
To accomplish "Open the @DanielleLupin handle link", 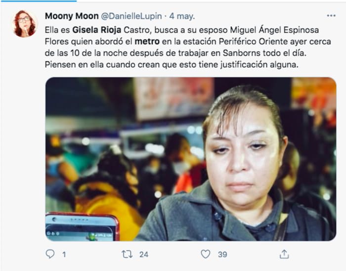I will coord(131,16).
